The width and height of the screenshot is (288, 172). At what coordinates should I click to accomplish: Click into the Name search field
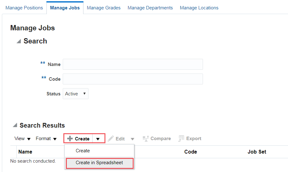(133, 64)
